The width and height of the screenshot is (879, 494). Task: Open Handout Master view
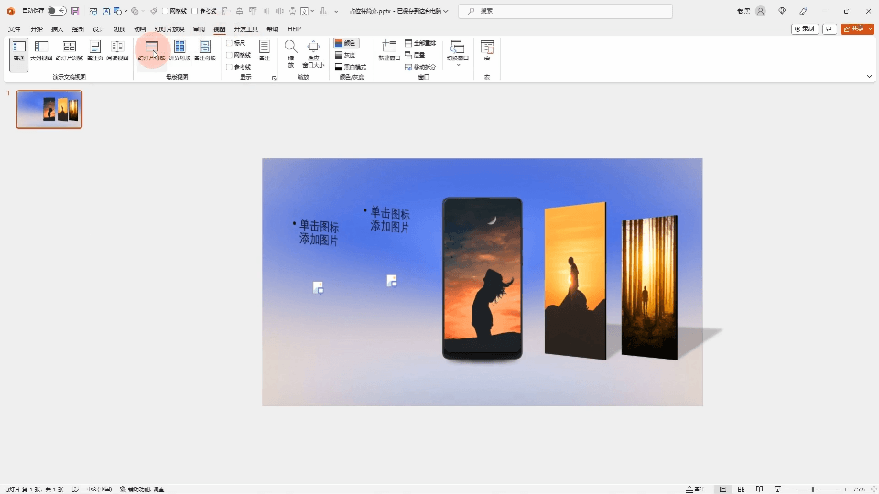click(x=179, y=51)
